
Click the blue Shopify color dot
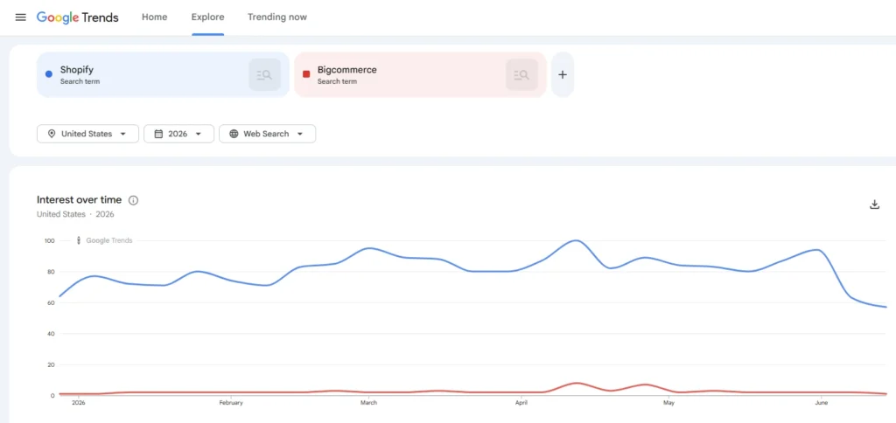[49, 73]
